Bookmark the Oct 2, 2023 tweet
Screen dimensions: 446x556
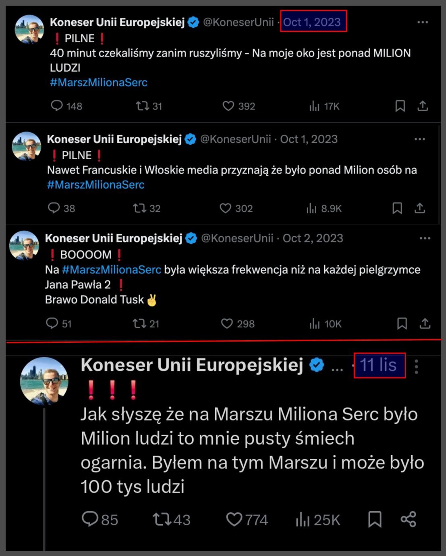402,323
